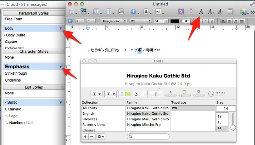Add a font collection with plus button

tap(85, 137)
